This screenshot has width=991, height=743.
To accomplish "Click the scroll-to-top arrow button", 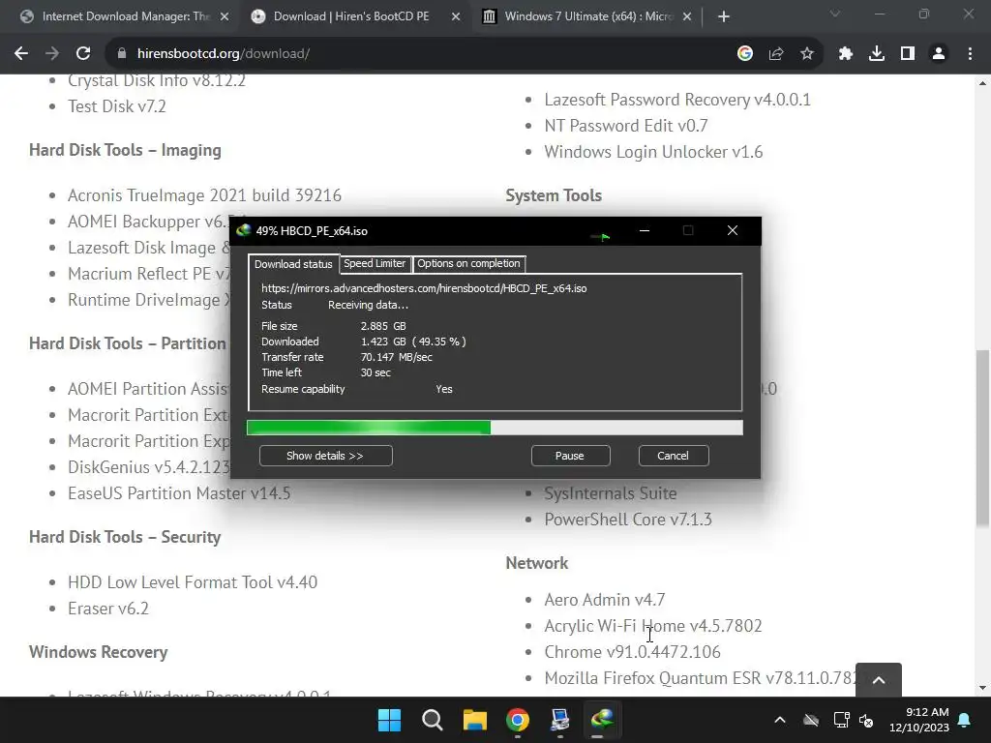I will (879, 680).
